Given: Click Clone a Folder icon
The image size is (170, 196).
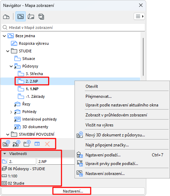Looking at the screenshot, I should click(16, 144).
